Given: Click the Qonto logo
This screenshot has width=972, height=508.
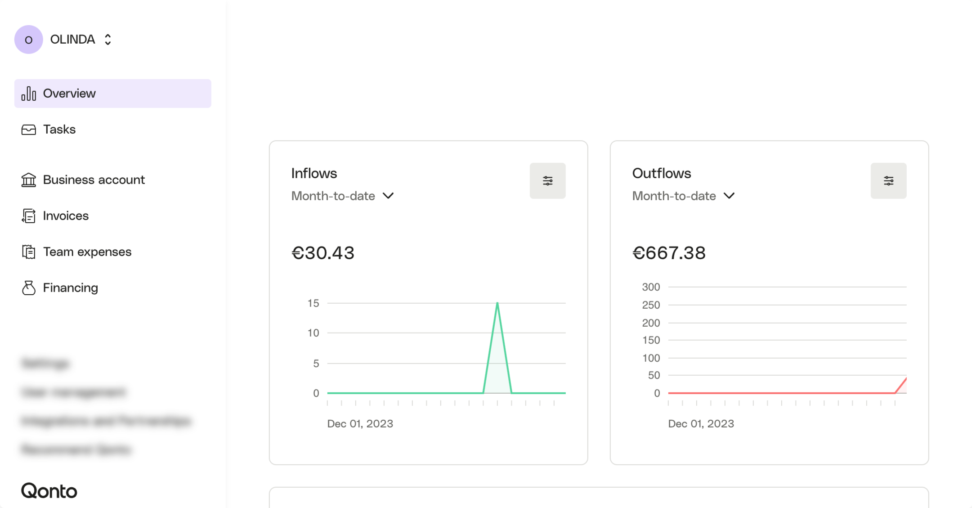Looking at the screenshot, I should tap(49, 491).
